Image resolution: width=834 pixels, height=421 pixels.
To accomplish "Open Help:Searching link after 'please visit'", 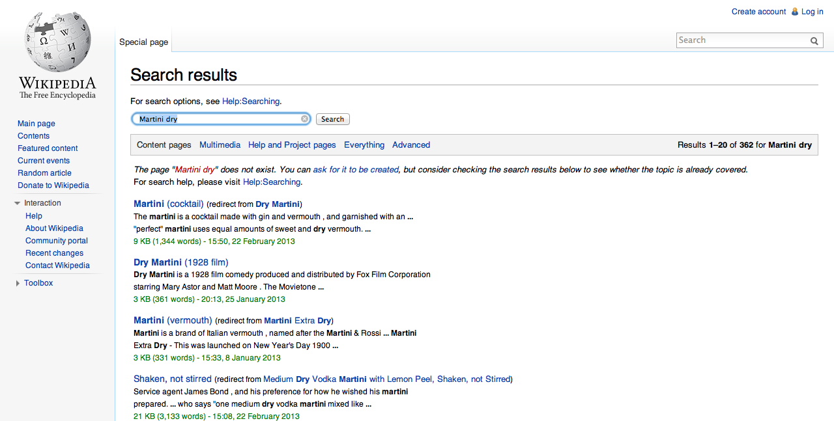I will (x=272, y=182).
